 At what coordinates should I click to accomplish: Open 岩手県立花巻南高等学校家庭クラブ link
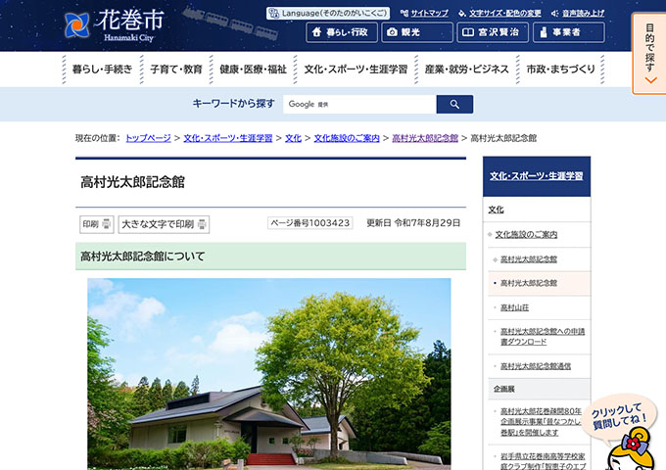point(544,461)
